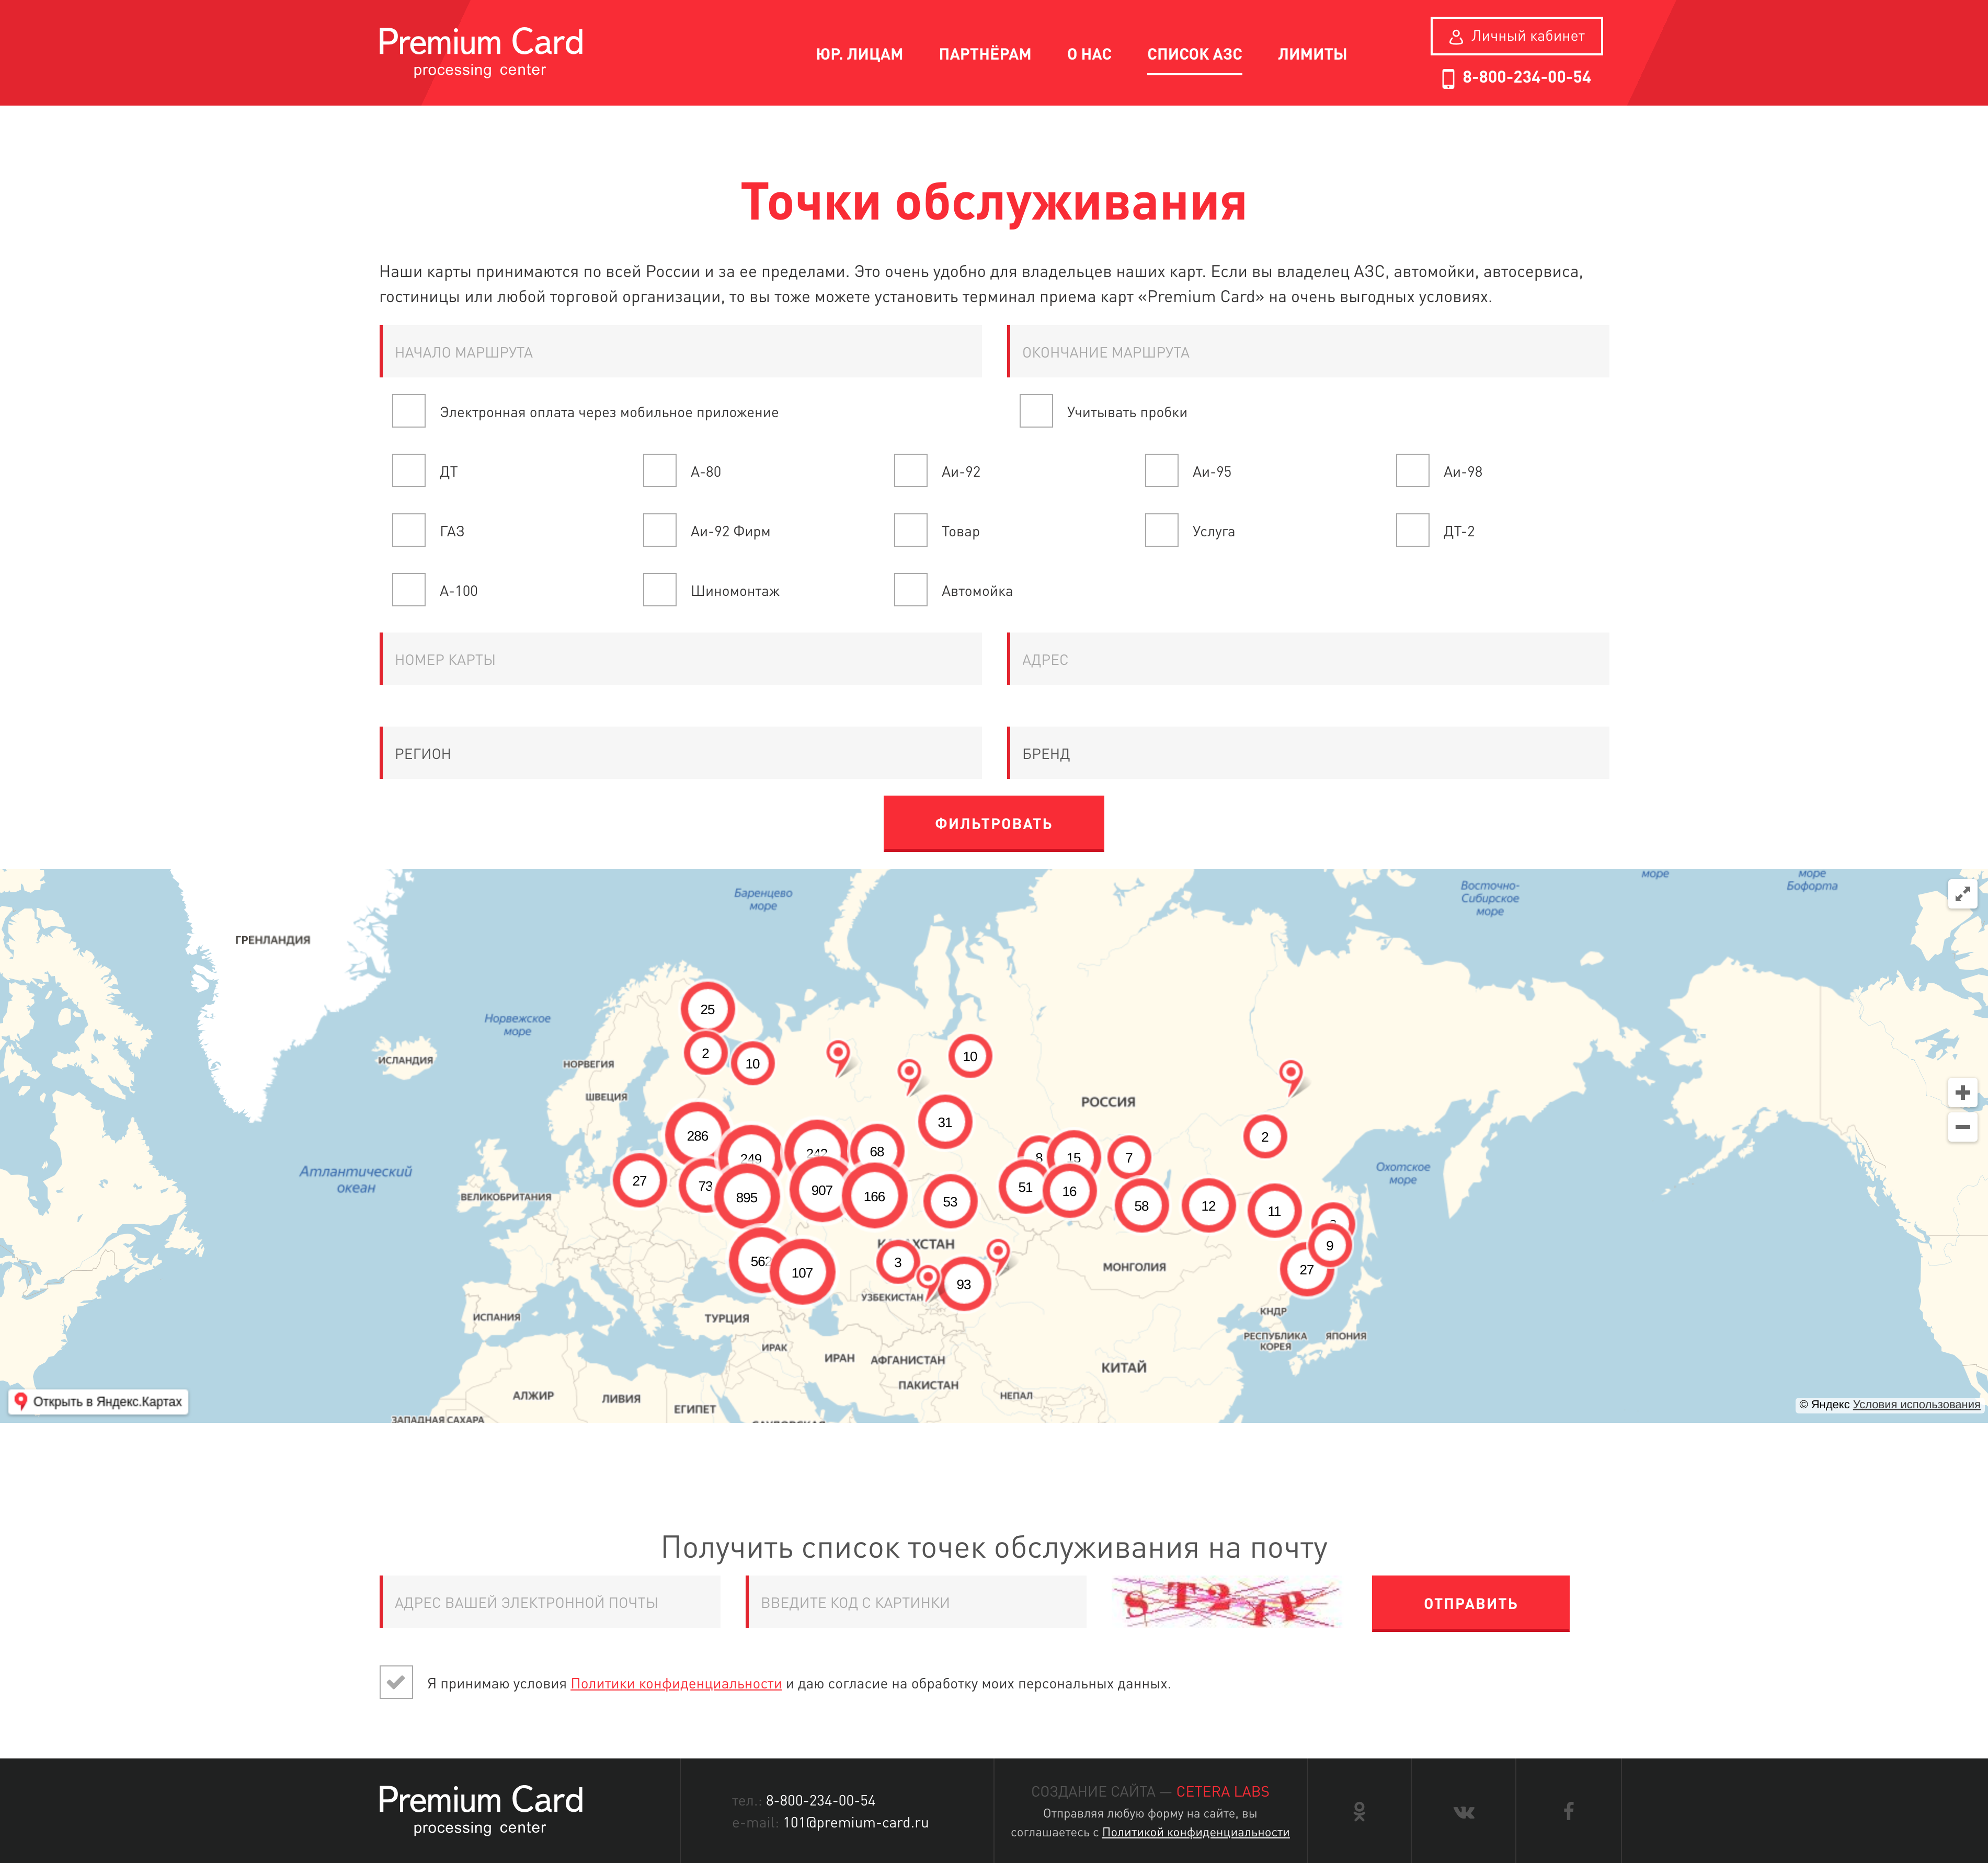
Task: Click the red pin icon near Открыть в Яндекс.Картах
Action: [x=22, y=1401]
